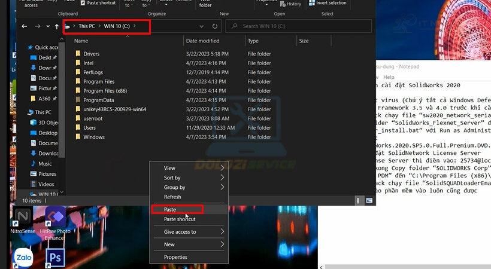
Task: Click the Paste shortcut ribbon button
Action: (x=101, y=4)
